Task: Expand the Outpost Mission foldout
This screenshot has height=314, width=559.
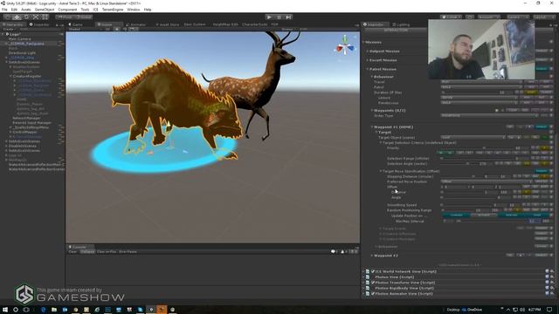Action: pos(368,51)
